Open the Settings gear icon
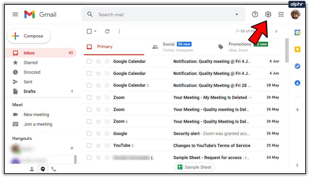Screen dimensions: 310x178 tap(268, 15)
